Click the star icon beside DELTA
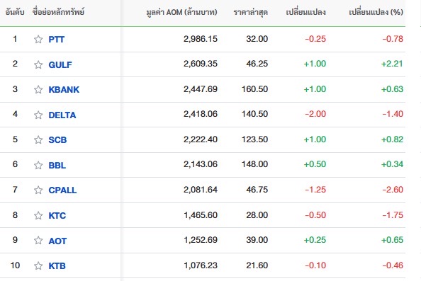Screen dimensions: 421x281 coord(38,115)
